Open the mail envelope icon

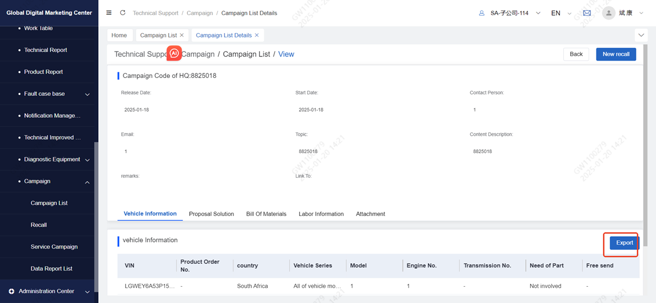587,13
